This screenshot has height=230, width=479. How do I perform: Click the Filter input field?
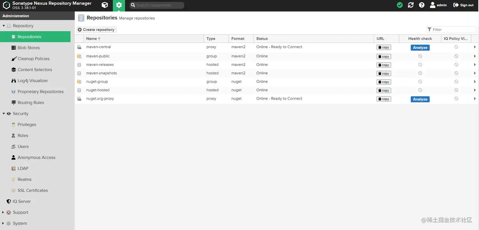tap(453, 30)
